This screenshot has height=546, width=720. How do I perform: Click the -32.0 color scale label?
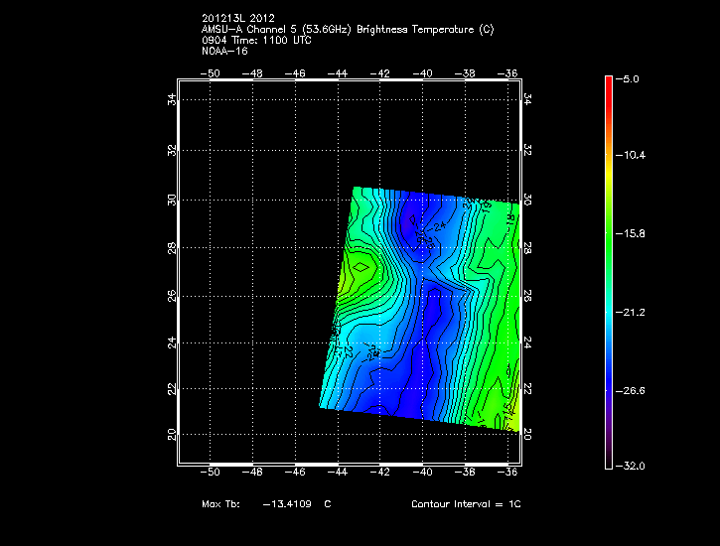[633, 466]
